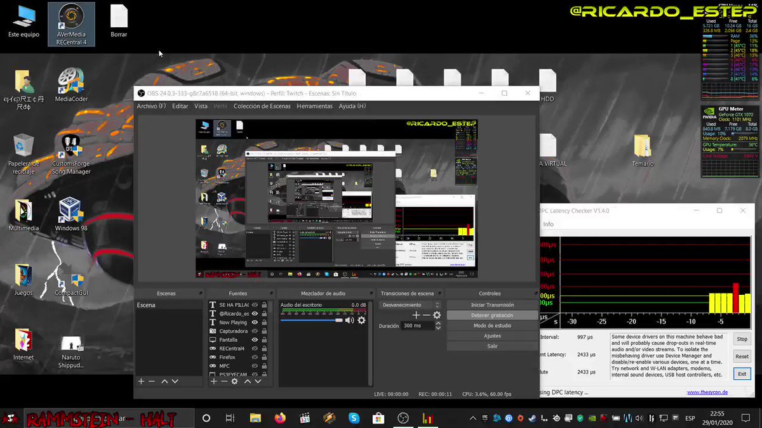The height and width of the screenshot is (428, 762).
Task: Click the Duración 300 ms field
Action: pos(417,325)
